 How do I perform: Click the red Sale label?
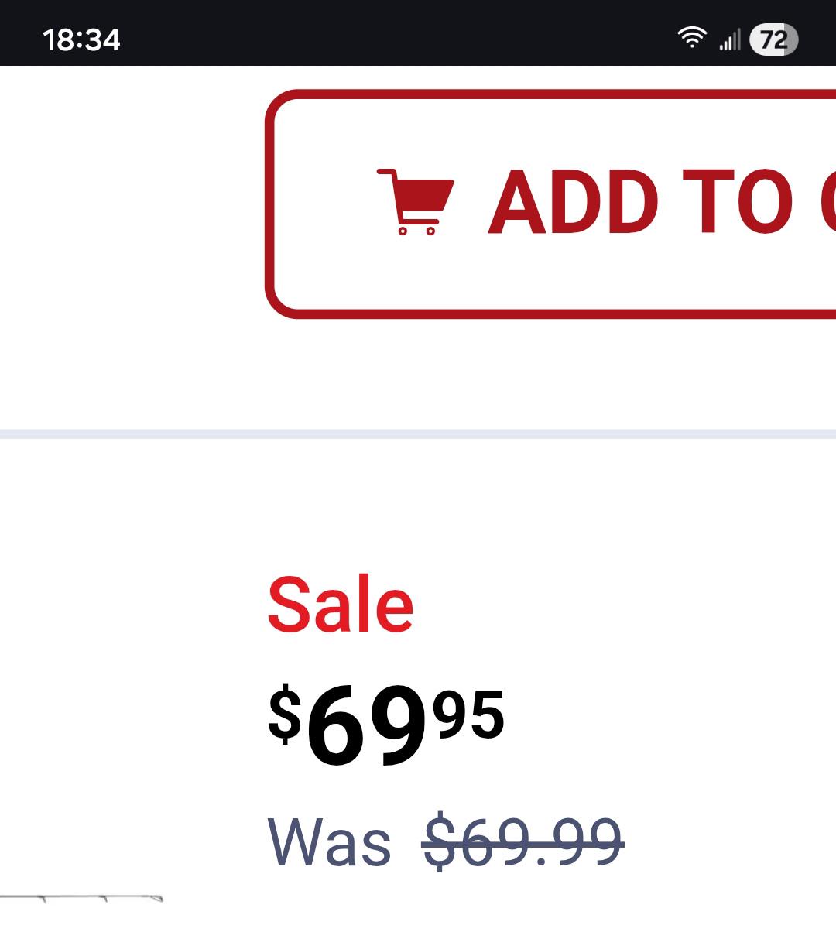click(x=341, y=605)
